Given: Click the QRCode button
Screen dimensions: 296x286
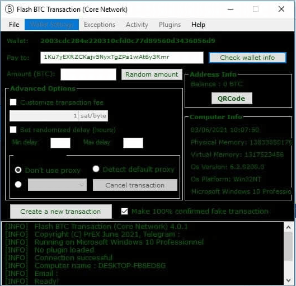Looking at the screenshot, I should (232, 99).
